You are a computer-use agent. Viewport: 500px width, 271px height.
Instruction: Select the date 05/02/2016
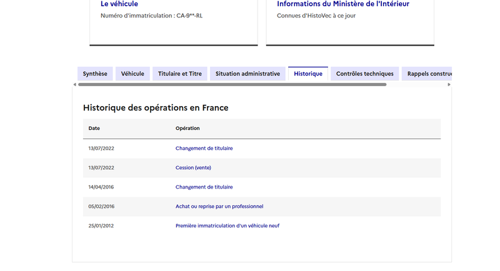coord(101,206)
